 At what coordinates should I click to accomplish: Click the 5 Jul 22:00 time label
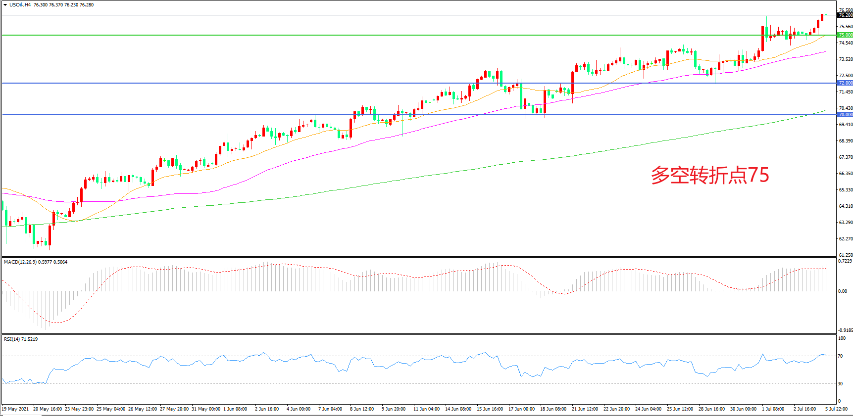[836, 409]
